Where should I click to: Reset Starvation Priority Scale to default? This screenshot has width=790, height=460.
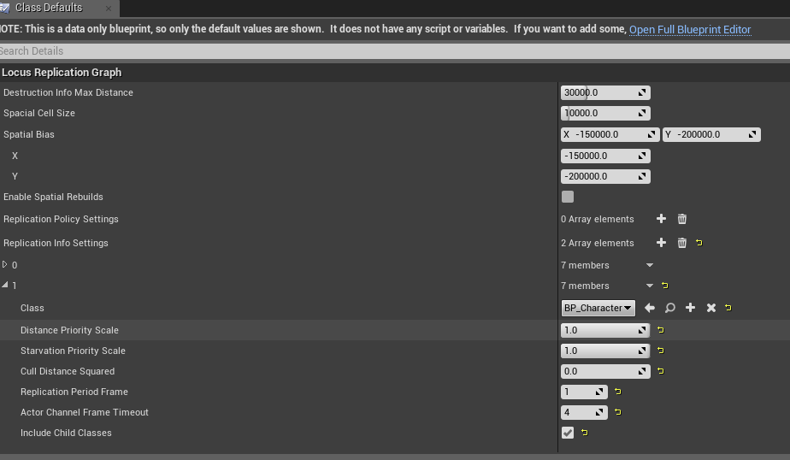pos(661,351)
